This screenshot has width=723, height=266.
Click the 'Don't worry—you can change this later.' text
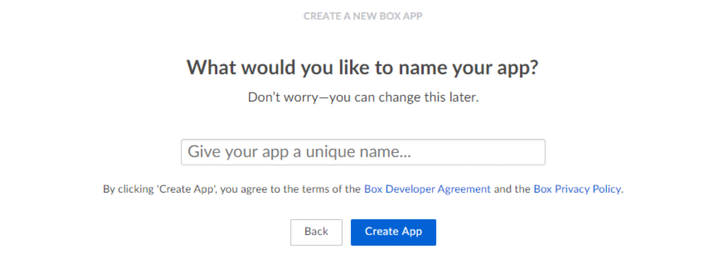363,98
